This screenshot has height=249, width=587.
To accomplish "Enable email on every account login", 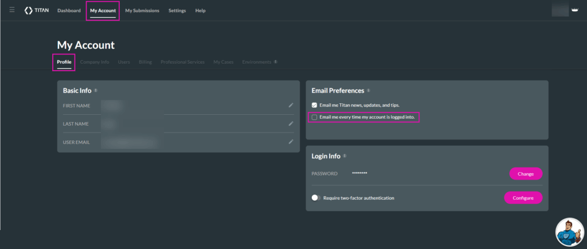I will point(314,117).
